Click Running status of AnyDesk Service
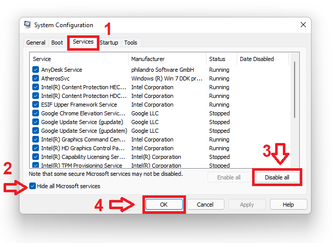 click(219, 70)
